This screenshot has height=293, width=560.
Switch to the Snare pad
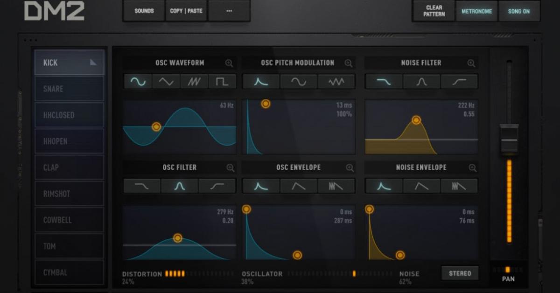pyautogui.click(x=69, y=89)
